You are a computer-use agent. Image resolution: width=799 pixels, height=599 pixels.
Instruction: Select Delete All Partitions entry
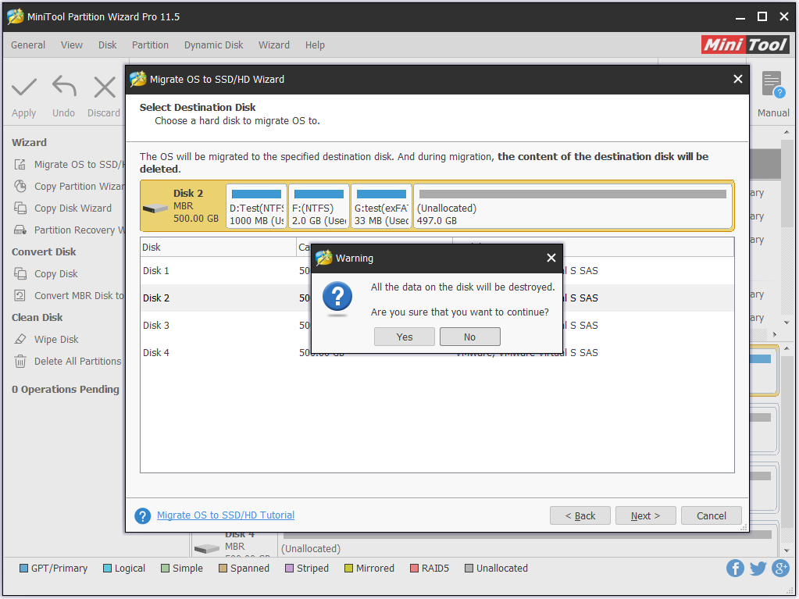click(77, 361)
